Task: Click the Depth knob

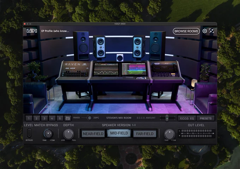Action: (68, 134)
